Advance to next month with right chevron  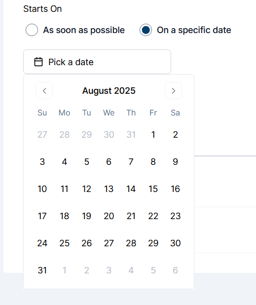(174, 91)
